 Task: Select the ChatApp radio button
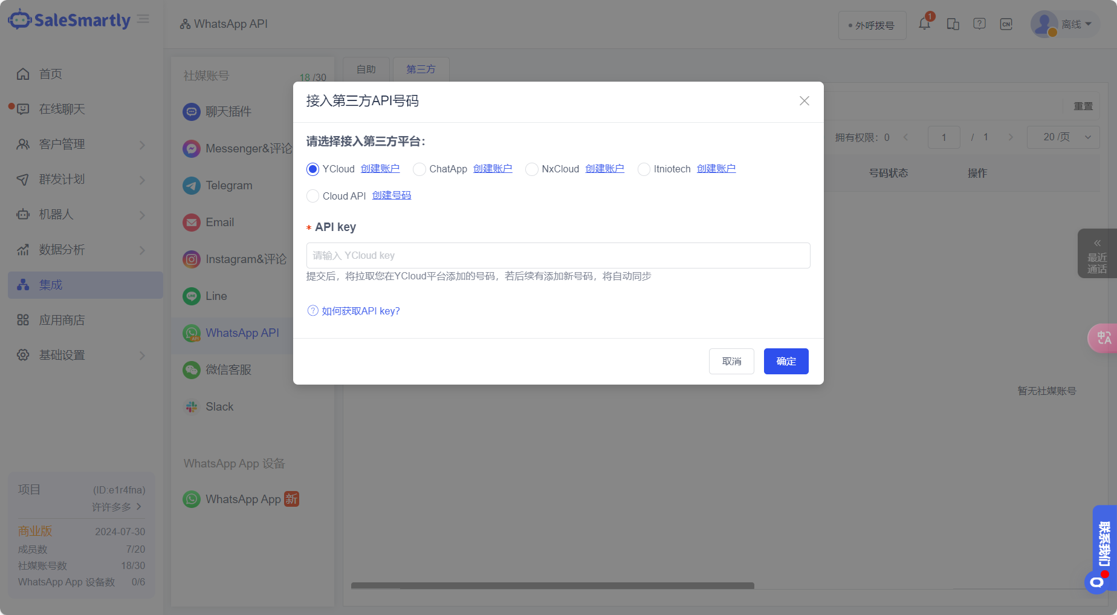point(419,169)
